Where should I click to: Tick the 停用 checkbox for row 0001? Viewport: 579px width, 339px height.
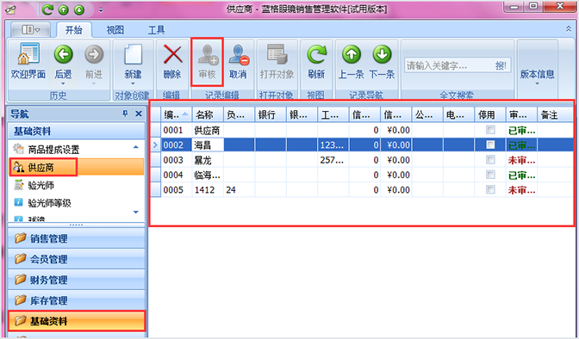click(490, 130)
